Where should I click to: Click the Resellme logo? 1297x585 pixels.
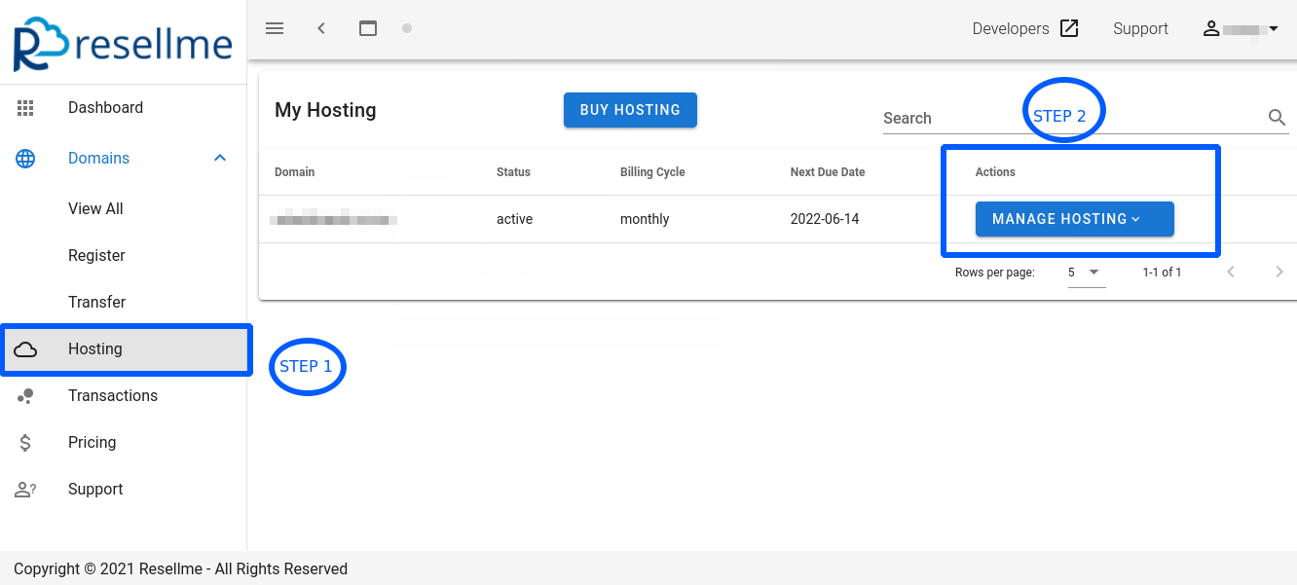[123, 44]
